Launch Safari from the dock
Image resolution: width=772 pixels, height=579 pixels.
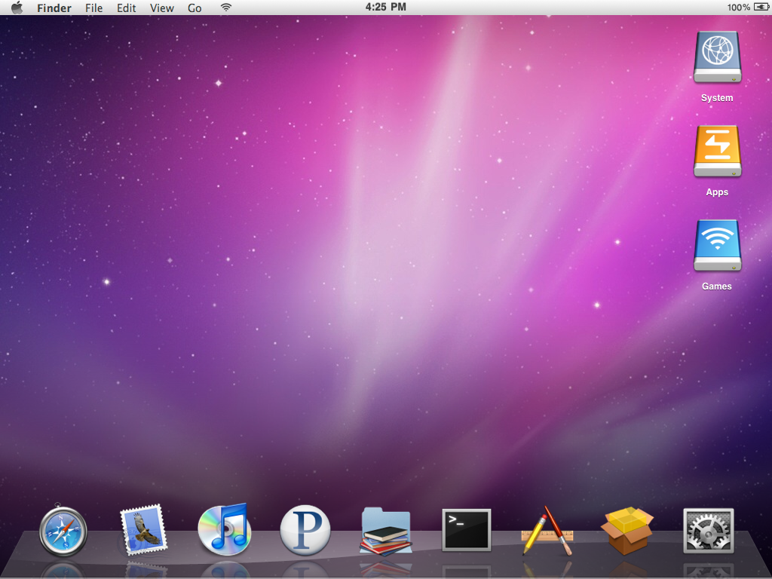(63, 530)
